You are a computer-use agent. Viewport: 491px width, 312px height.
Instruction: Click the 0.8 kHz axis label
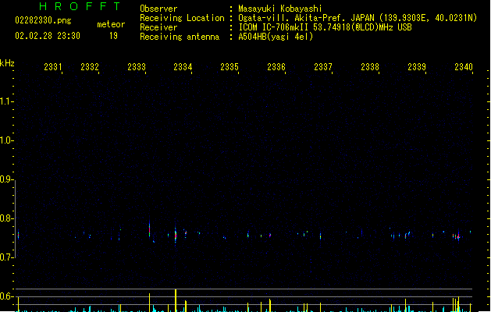tap(6, 218)
